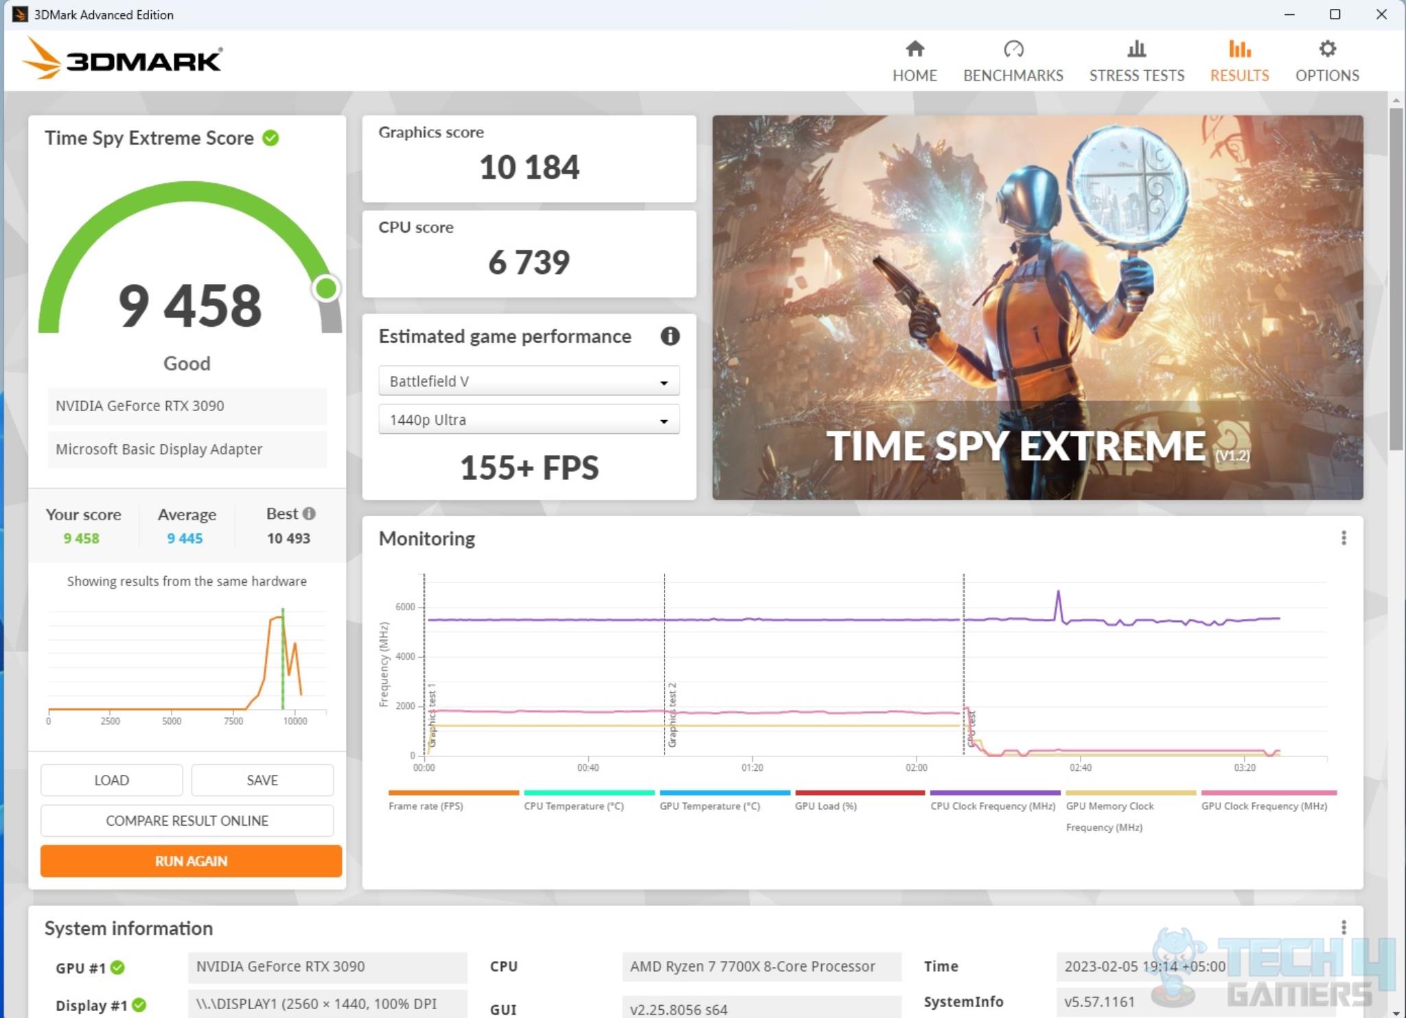1406x1018 pixels.
Task: Click the score distribution chart green marker
Action: coord(282,659)
